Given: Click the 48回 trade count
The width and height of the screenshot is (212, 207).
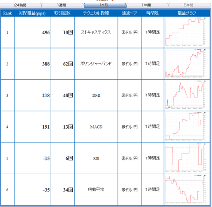Looking at the screenshot, I should [x=68, y=95].
